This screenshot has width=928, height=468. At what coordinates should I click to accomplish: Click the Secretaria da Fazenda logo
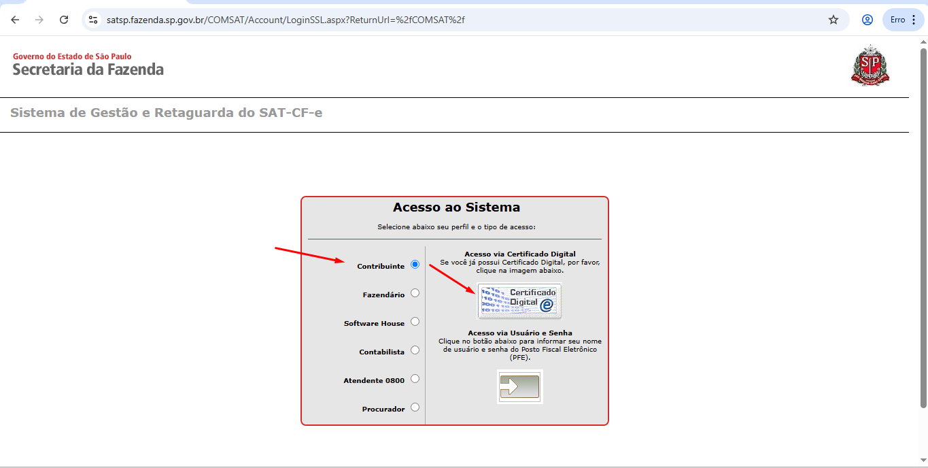[88, 65]
